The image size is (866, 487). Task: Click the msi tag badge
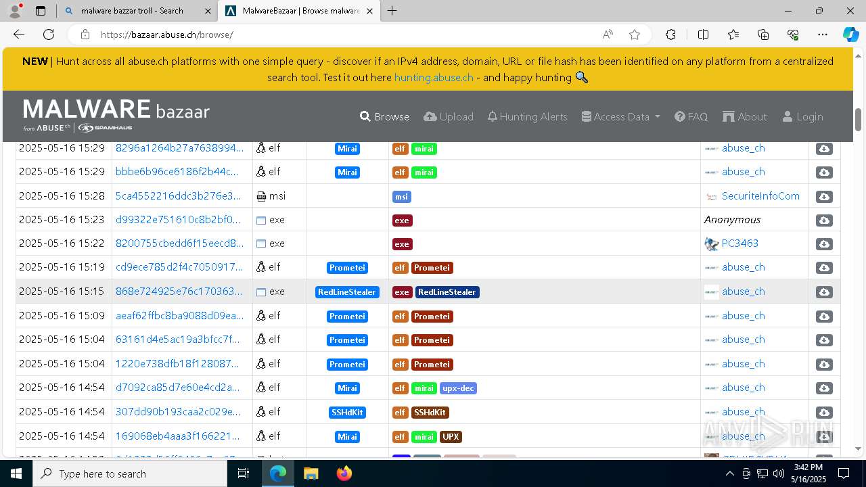[x=401, y=197]
